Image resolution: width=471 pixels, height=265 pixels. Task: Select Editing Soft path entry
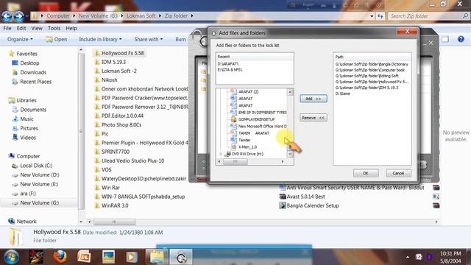click(367, 76)
